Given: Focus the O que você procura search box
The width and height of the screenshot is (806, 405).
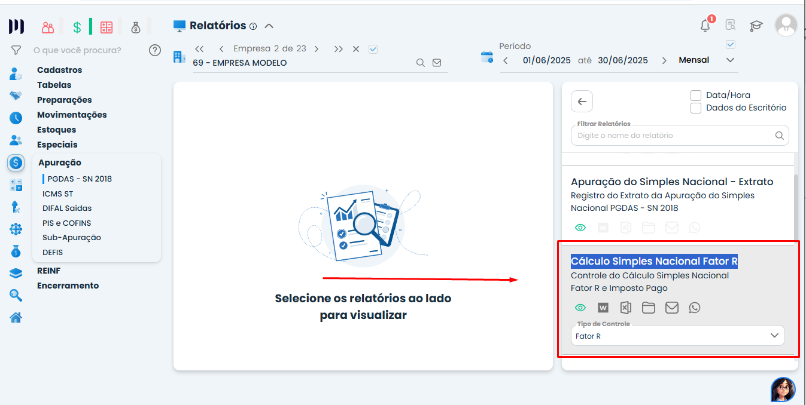Looking at the screenshot, I should [77, 50].
